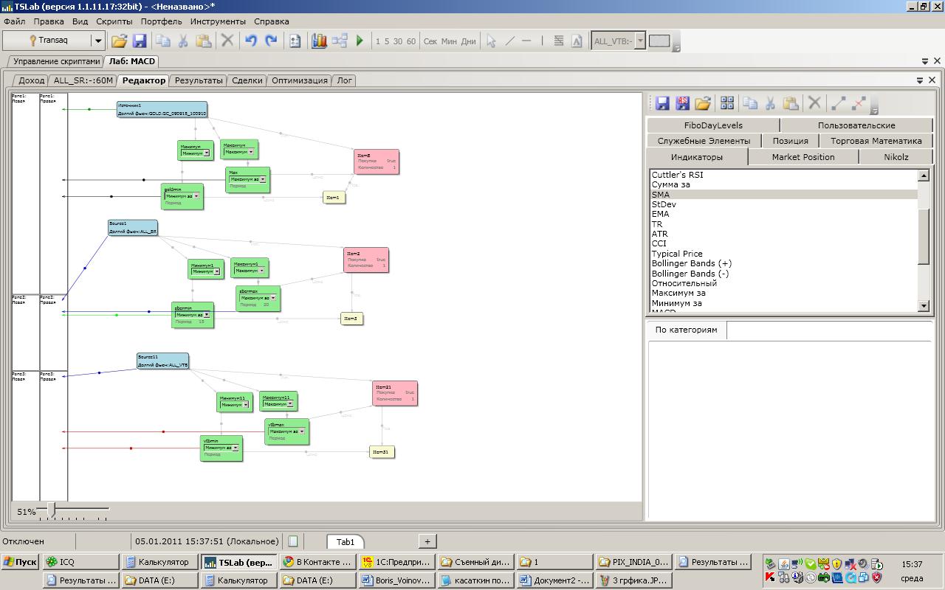Click the red-cross remove link icon
Viewport: 945px width, 590px height.
859,103
